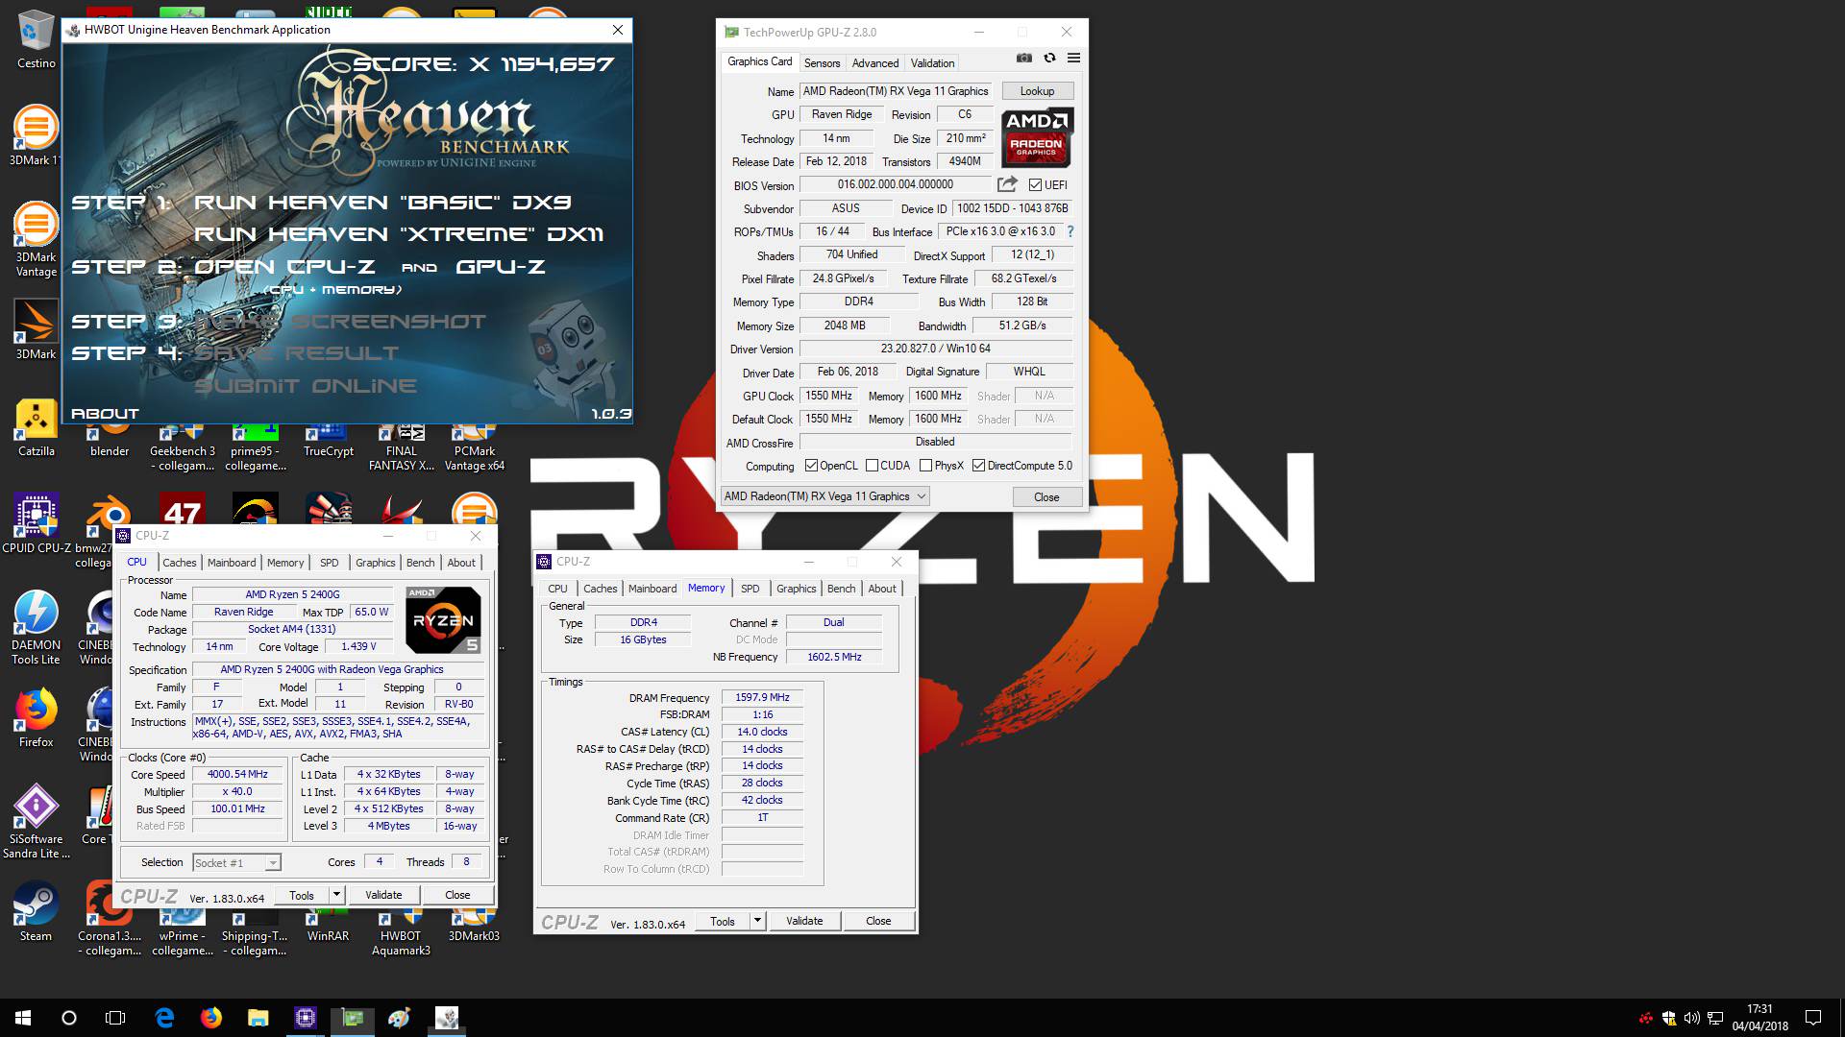Open the 3DMark Vantage desktop icon

[x=36, y=240]
